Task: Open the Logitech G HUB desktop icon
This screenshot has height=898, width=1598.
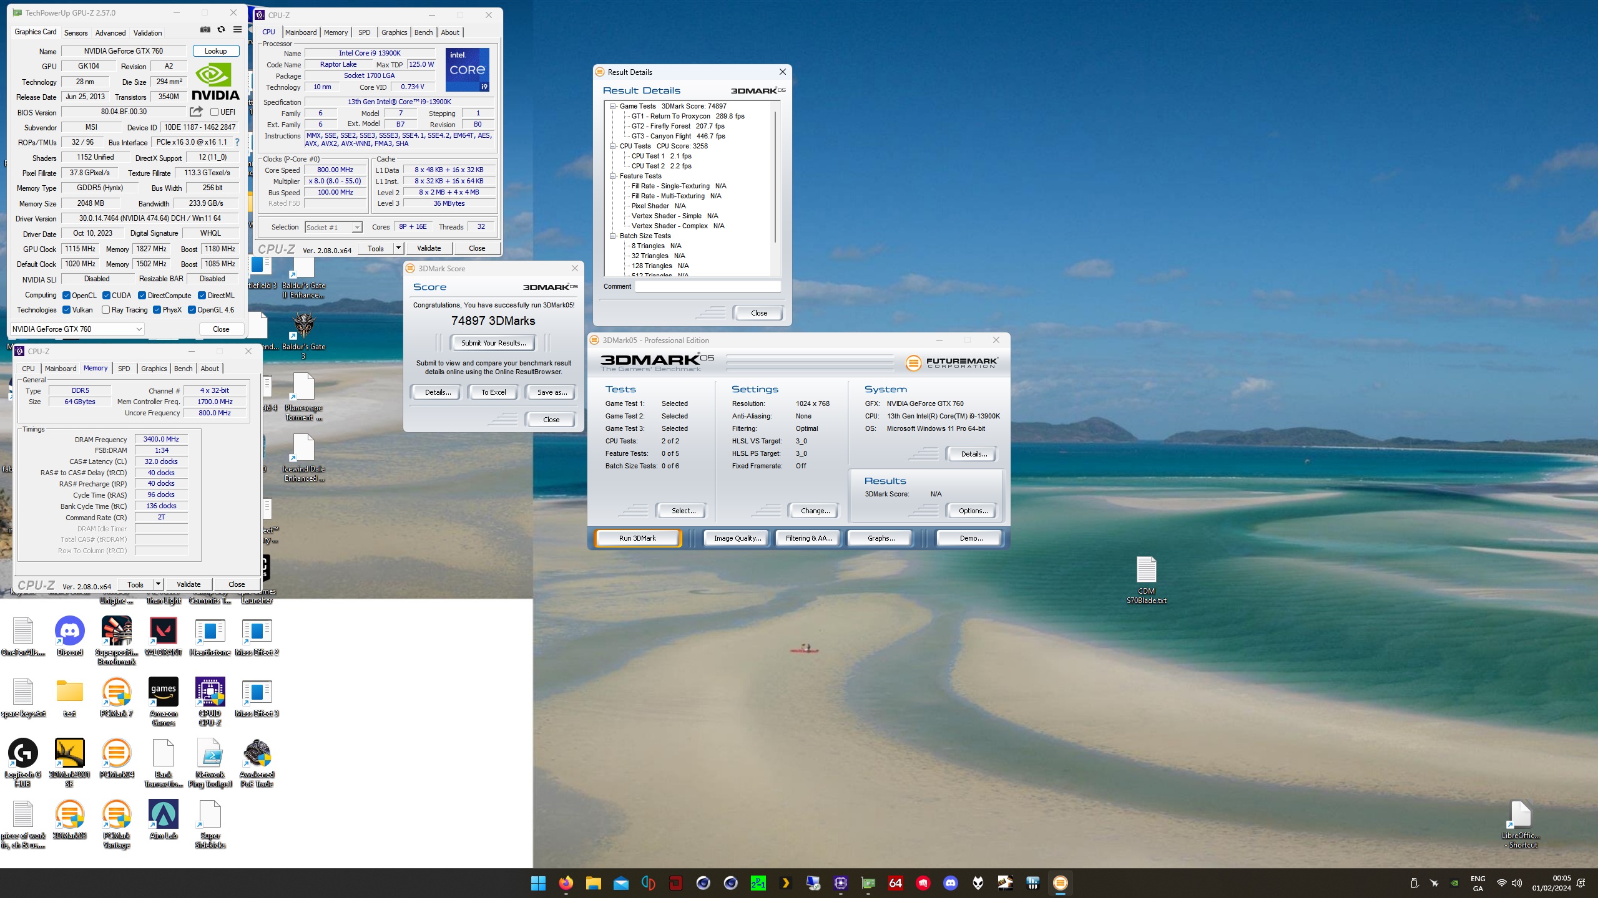Action: 23,763
